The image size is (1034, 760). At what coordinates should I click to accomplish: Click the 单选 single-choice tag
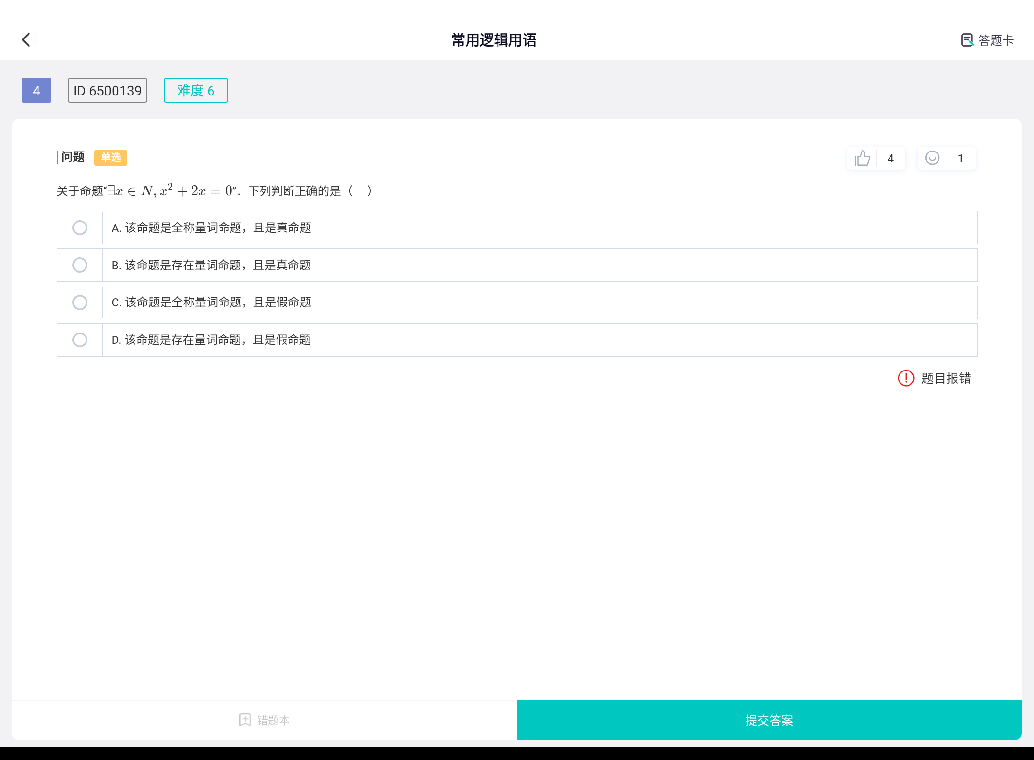coord(111,158)
